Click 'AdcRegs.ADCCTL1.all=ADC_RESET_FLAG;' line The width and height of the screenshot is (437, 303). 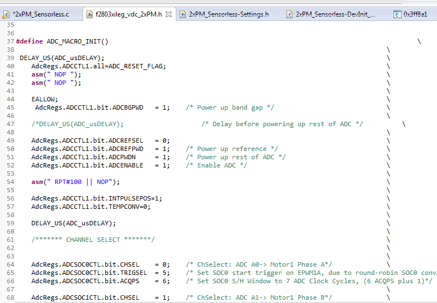point(99,66)
